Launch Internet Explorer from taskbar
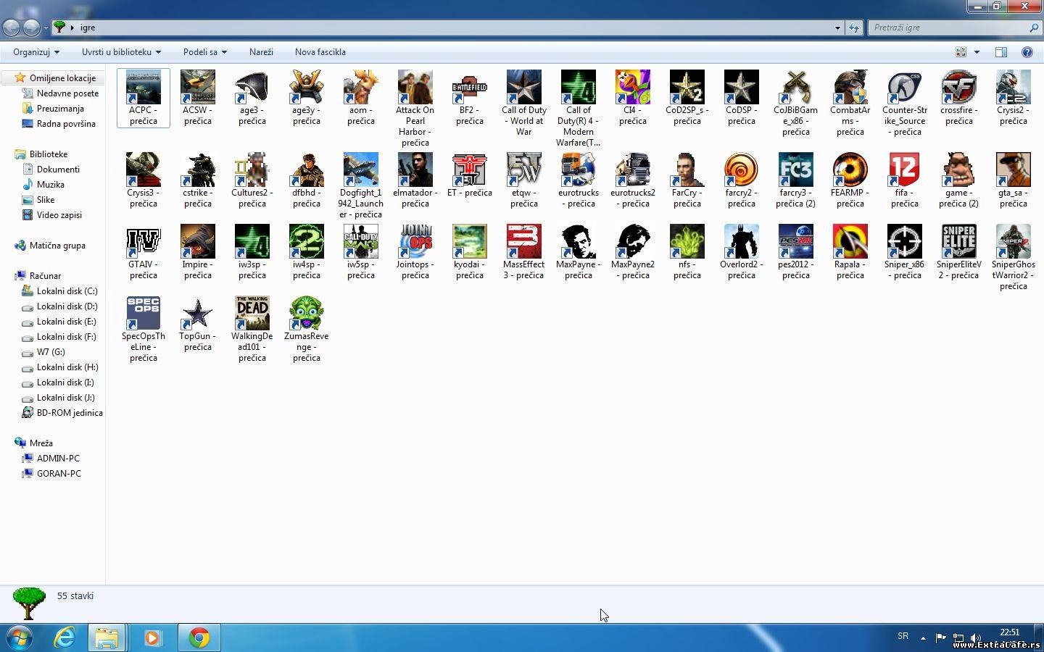The height and width of the screenshot is (652, 1044). tap(65, 638)
